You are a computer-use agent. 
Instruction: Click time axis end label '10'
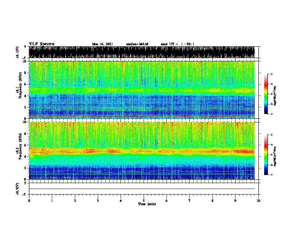(258, 201)
